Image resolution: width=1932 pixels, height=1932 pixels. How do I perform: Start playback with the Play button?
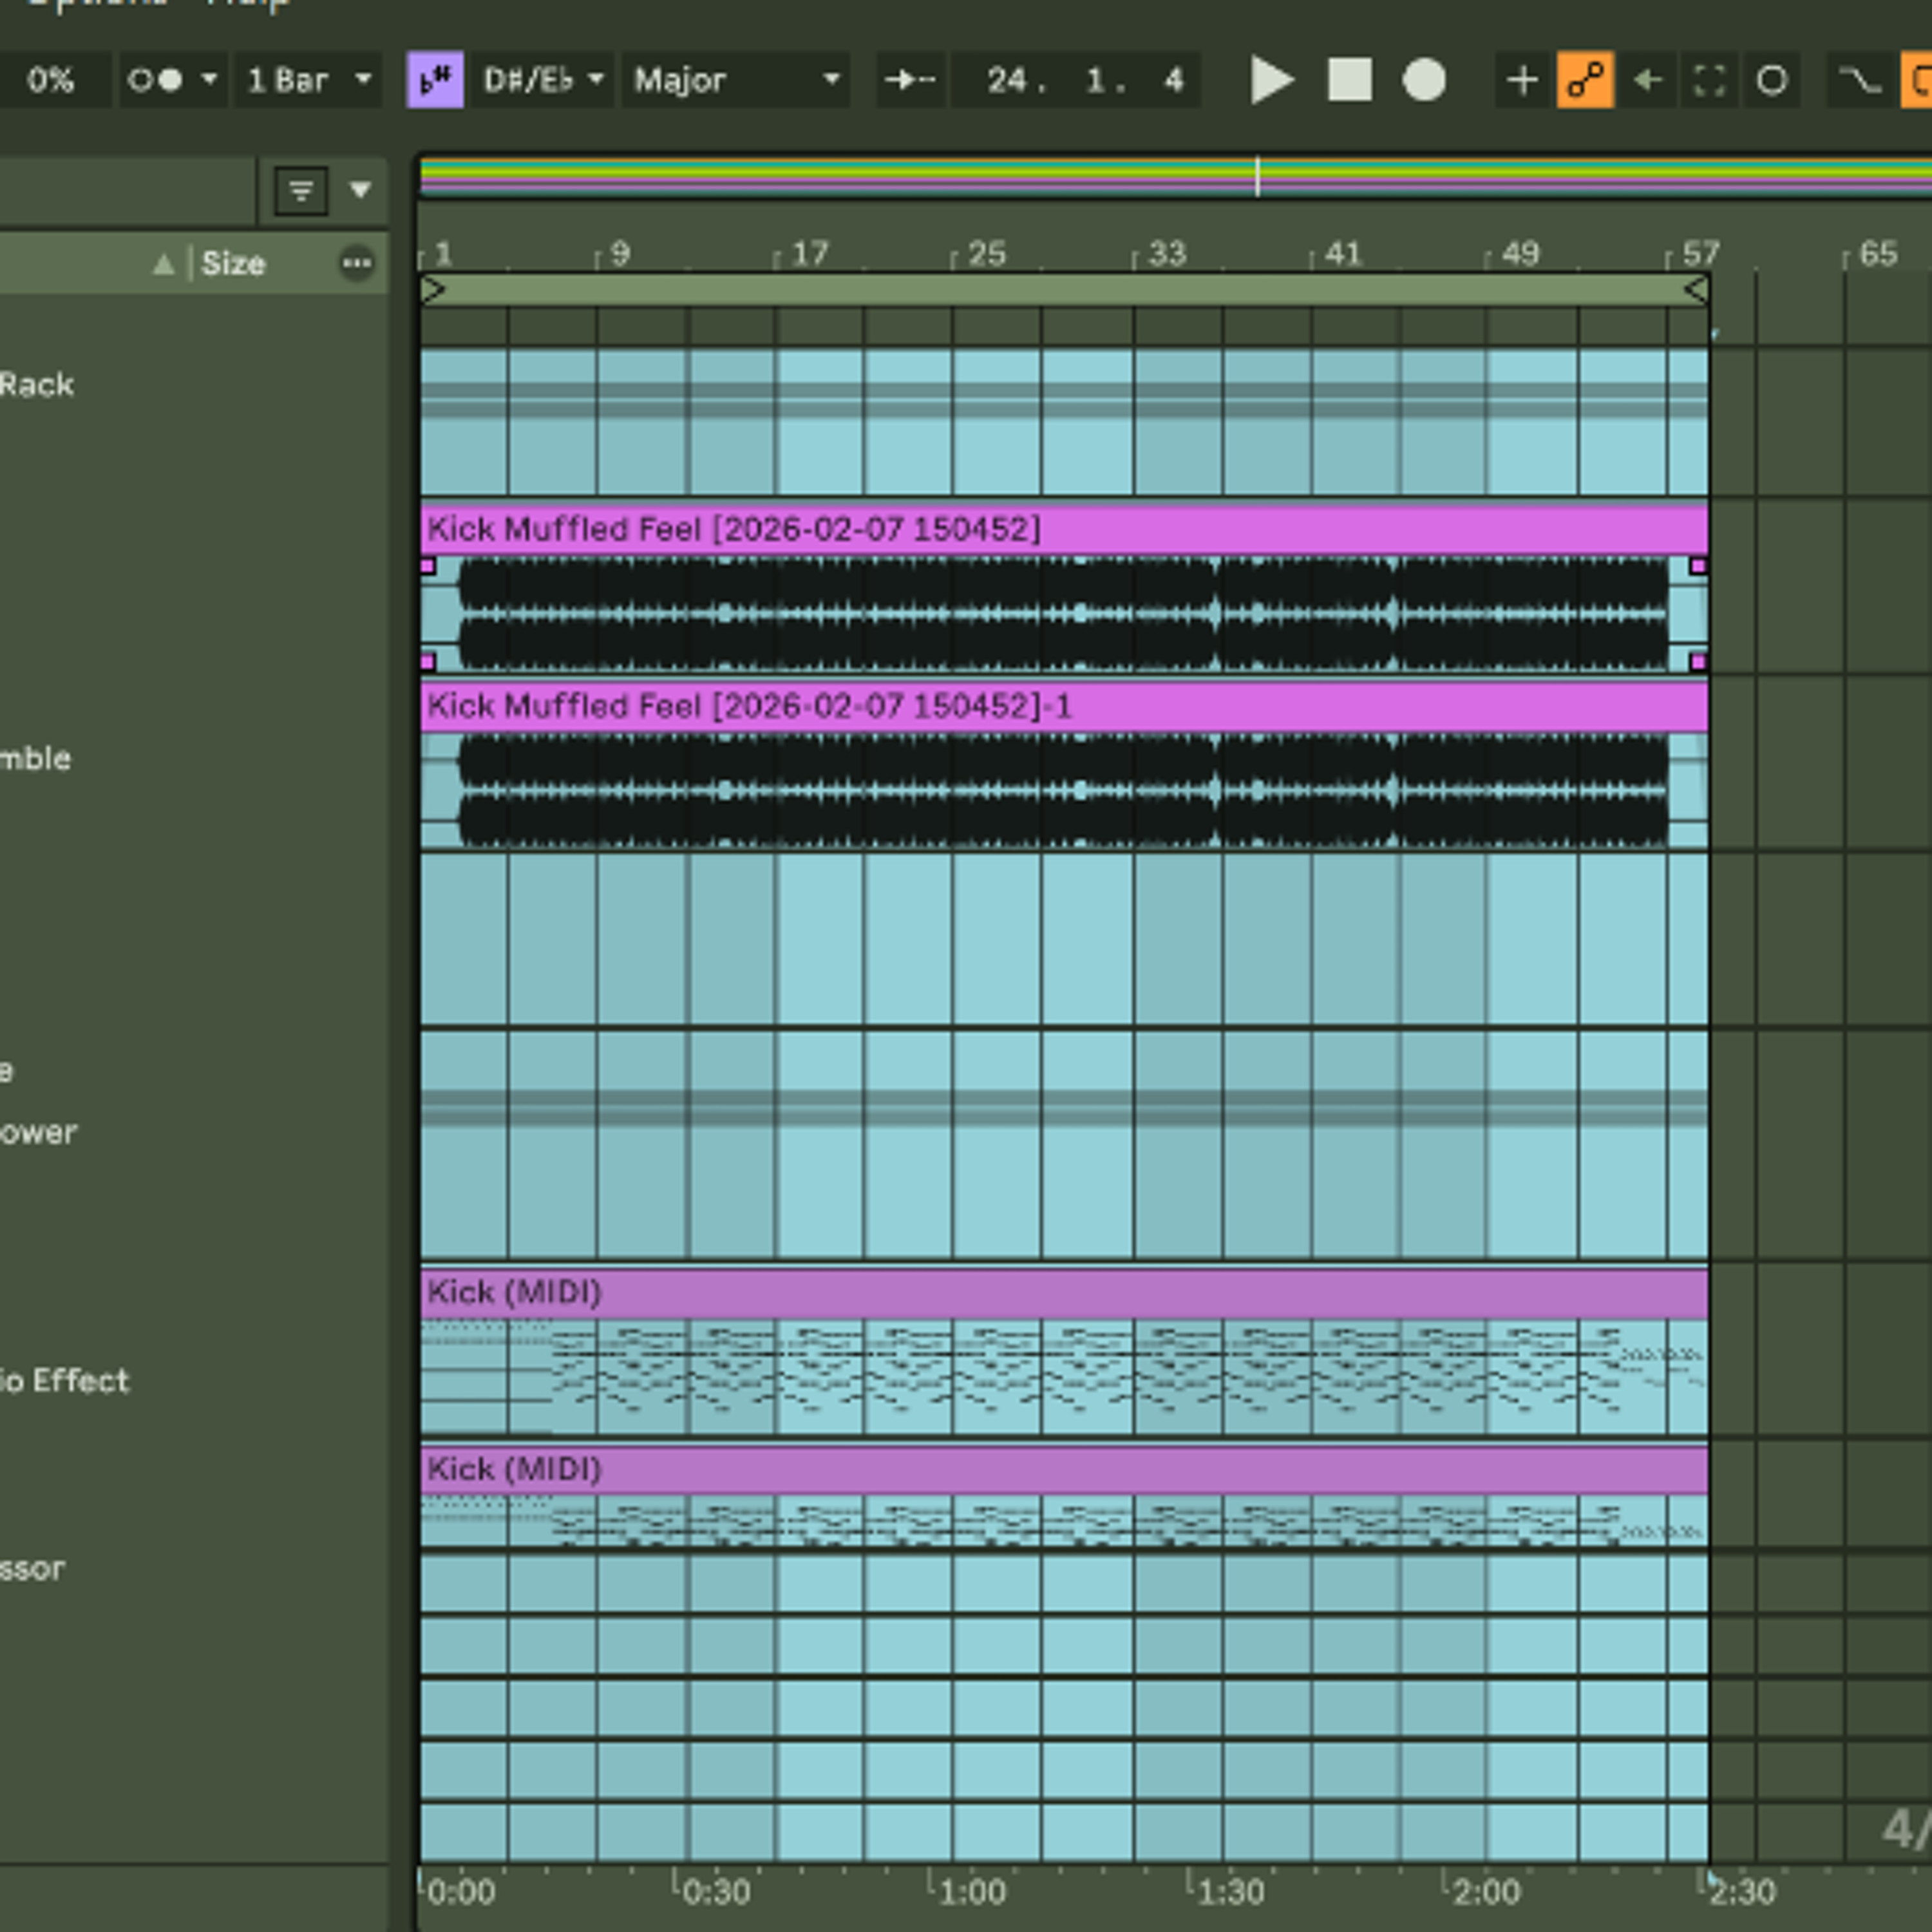(1272, 80)
